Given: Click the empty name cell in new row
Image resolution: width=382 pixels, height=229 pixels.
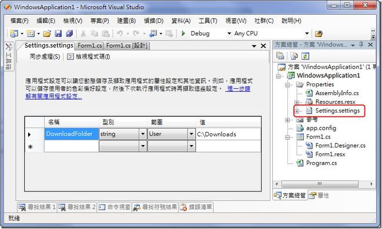Looking at the screenshot, I should click(x=72, y=146).
